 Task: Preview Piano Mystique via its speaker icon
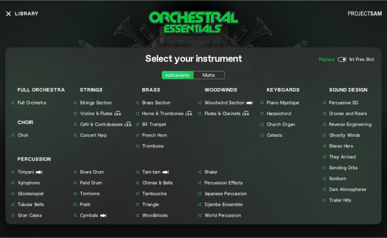point(262,103)
